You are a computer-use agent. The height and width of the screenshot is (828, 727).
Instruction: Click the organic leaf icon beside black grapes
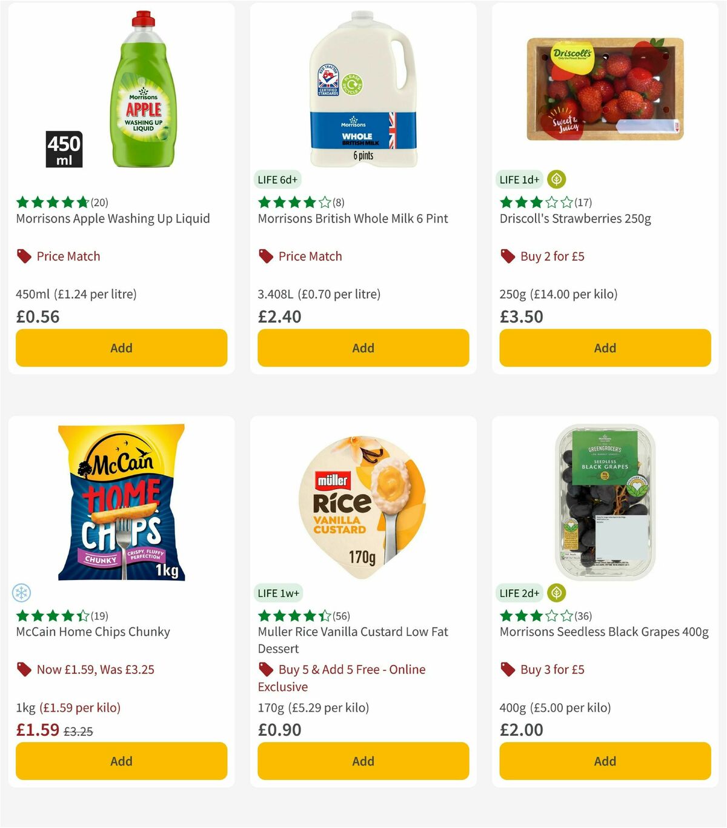point(555,593)
